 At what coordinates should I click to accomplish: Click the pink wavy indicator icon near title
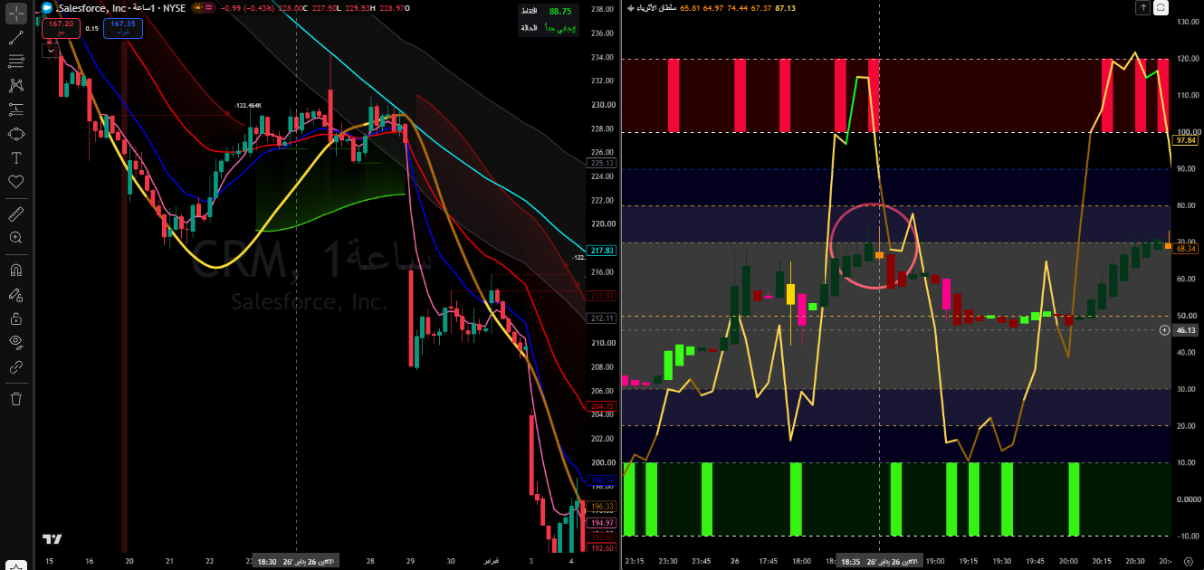coord(210,7)
